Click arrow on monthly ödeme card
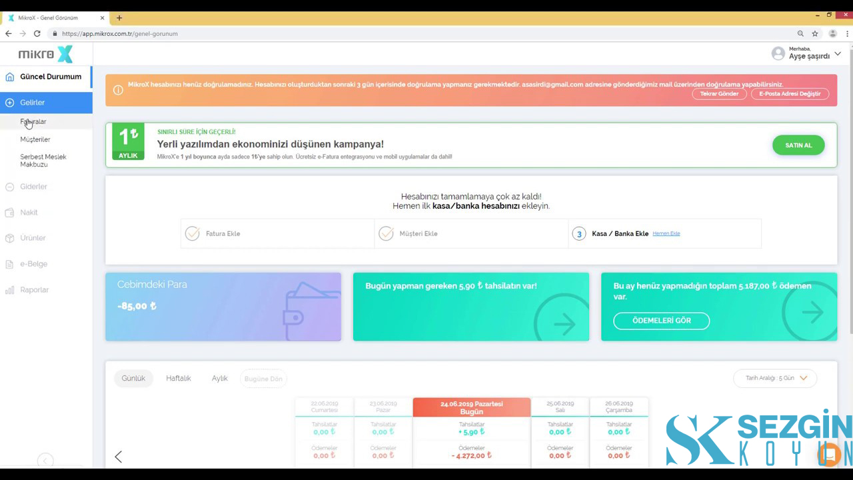The image size is (853, 480). coord(812,311)
